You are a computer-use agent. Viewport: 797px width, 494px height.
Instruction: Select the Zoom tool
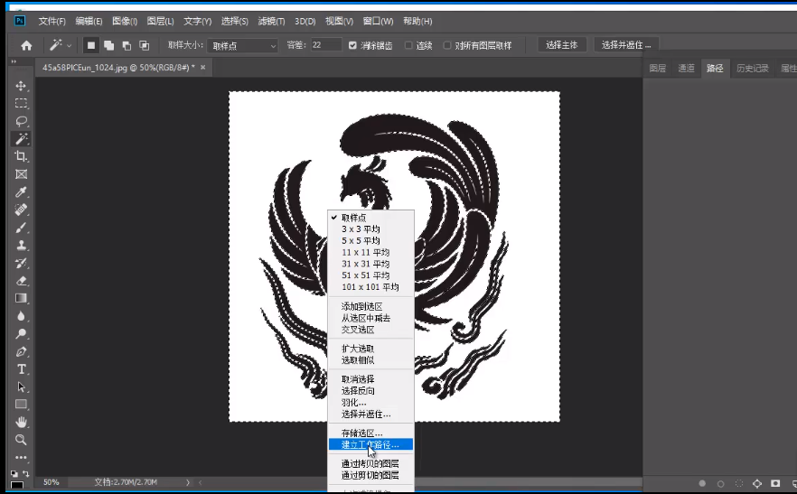(21, 440)
